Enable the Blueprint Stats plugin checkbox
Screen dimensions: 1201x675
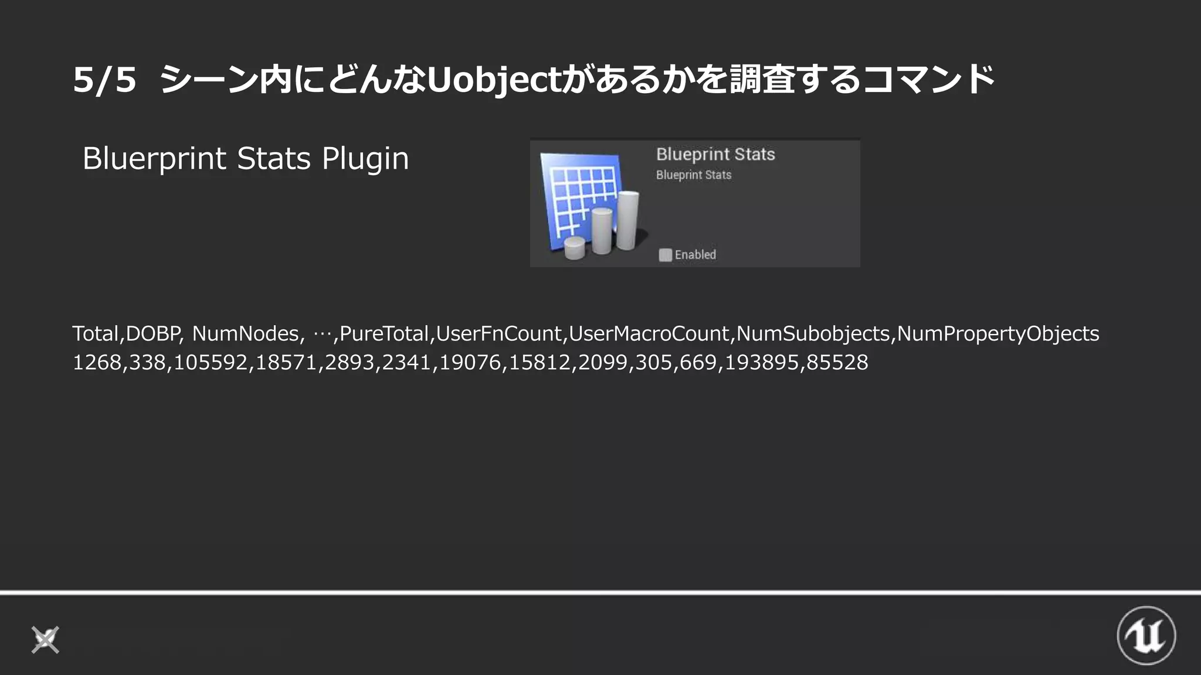(x=665, y=255)
